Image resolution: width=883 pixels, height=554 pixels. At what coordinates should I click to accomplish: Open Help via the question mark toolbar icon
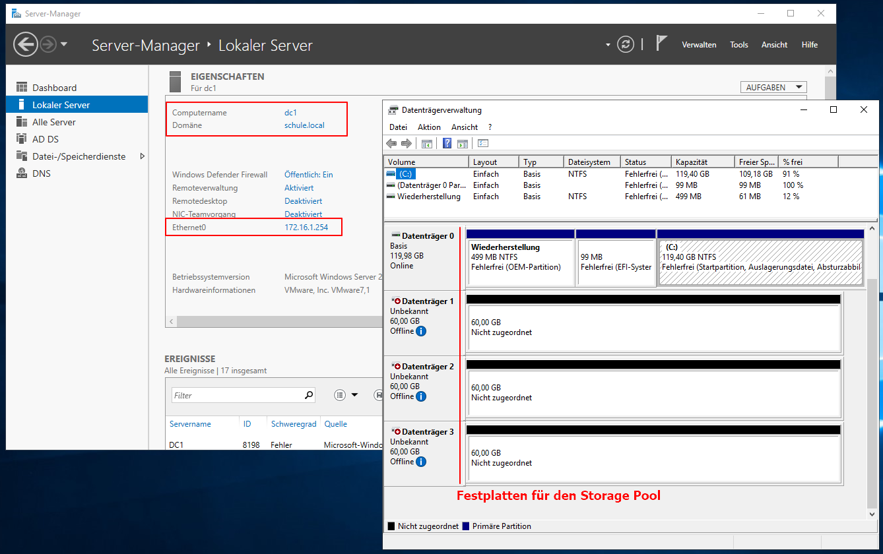coord(446,143)
